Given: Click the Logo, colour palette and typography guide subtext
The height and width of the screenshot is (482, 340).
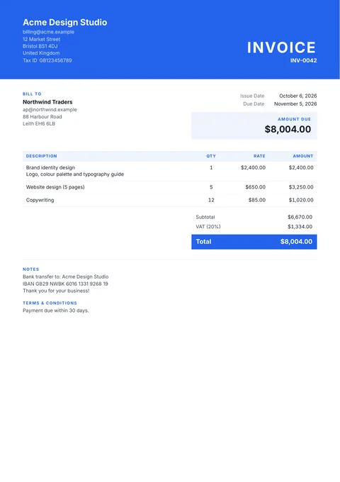Looking at the screenshot, I should click(75, 174).
